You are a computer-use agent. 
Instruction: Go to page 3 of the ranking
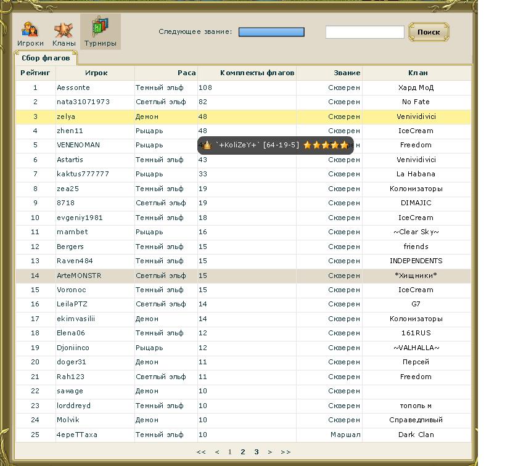pos(257,452)
